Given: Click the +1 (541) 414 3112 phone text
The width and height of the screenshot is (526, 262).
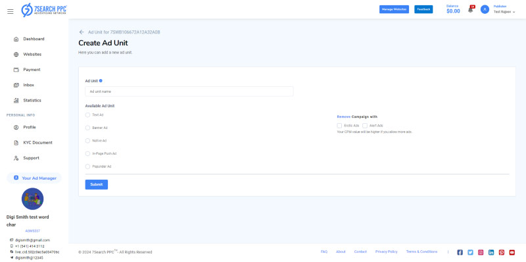Looking at the screenshot, I should pyautogui.click(x=30, y=246).
